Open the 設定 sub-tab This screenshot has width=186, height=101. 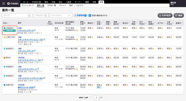tap(71, 5)
